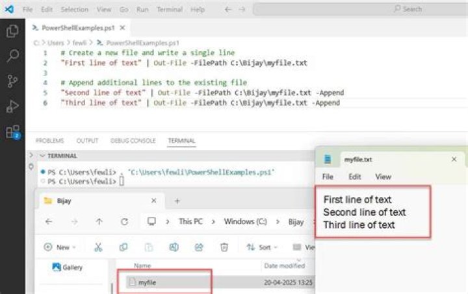
Task: Click the fewli breadcrumb segment
Action: pos(79,43)
